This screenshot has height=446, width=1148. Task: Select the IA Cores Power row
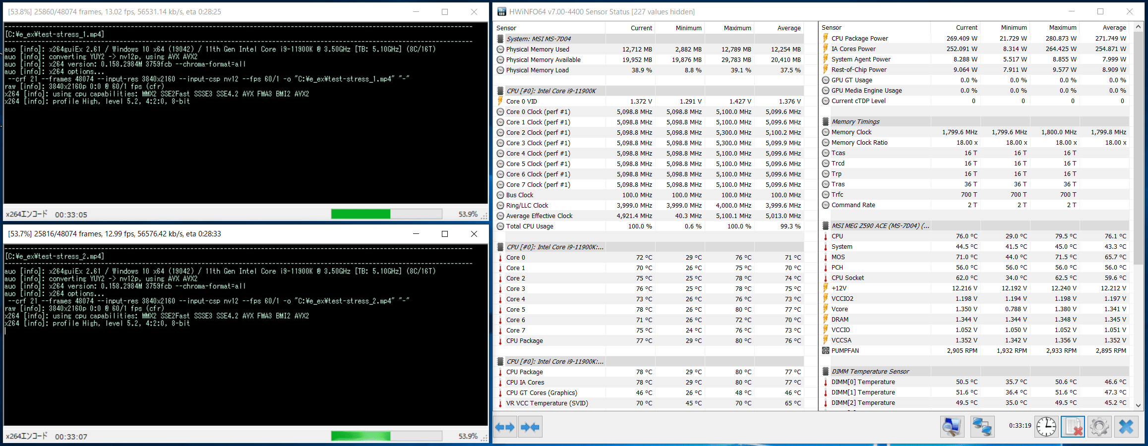pos(974,49)
